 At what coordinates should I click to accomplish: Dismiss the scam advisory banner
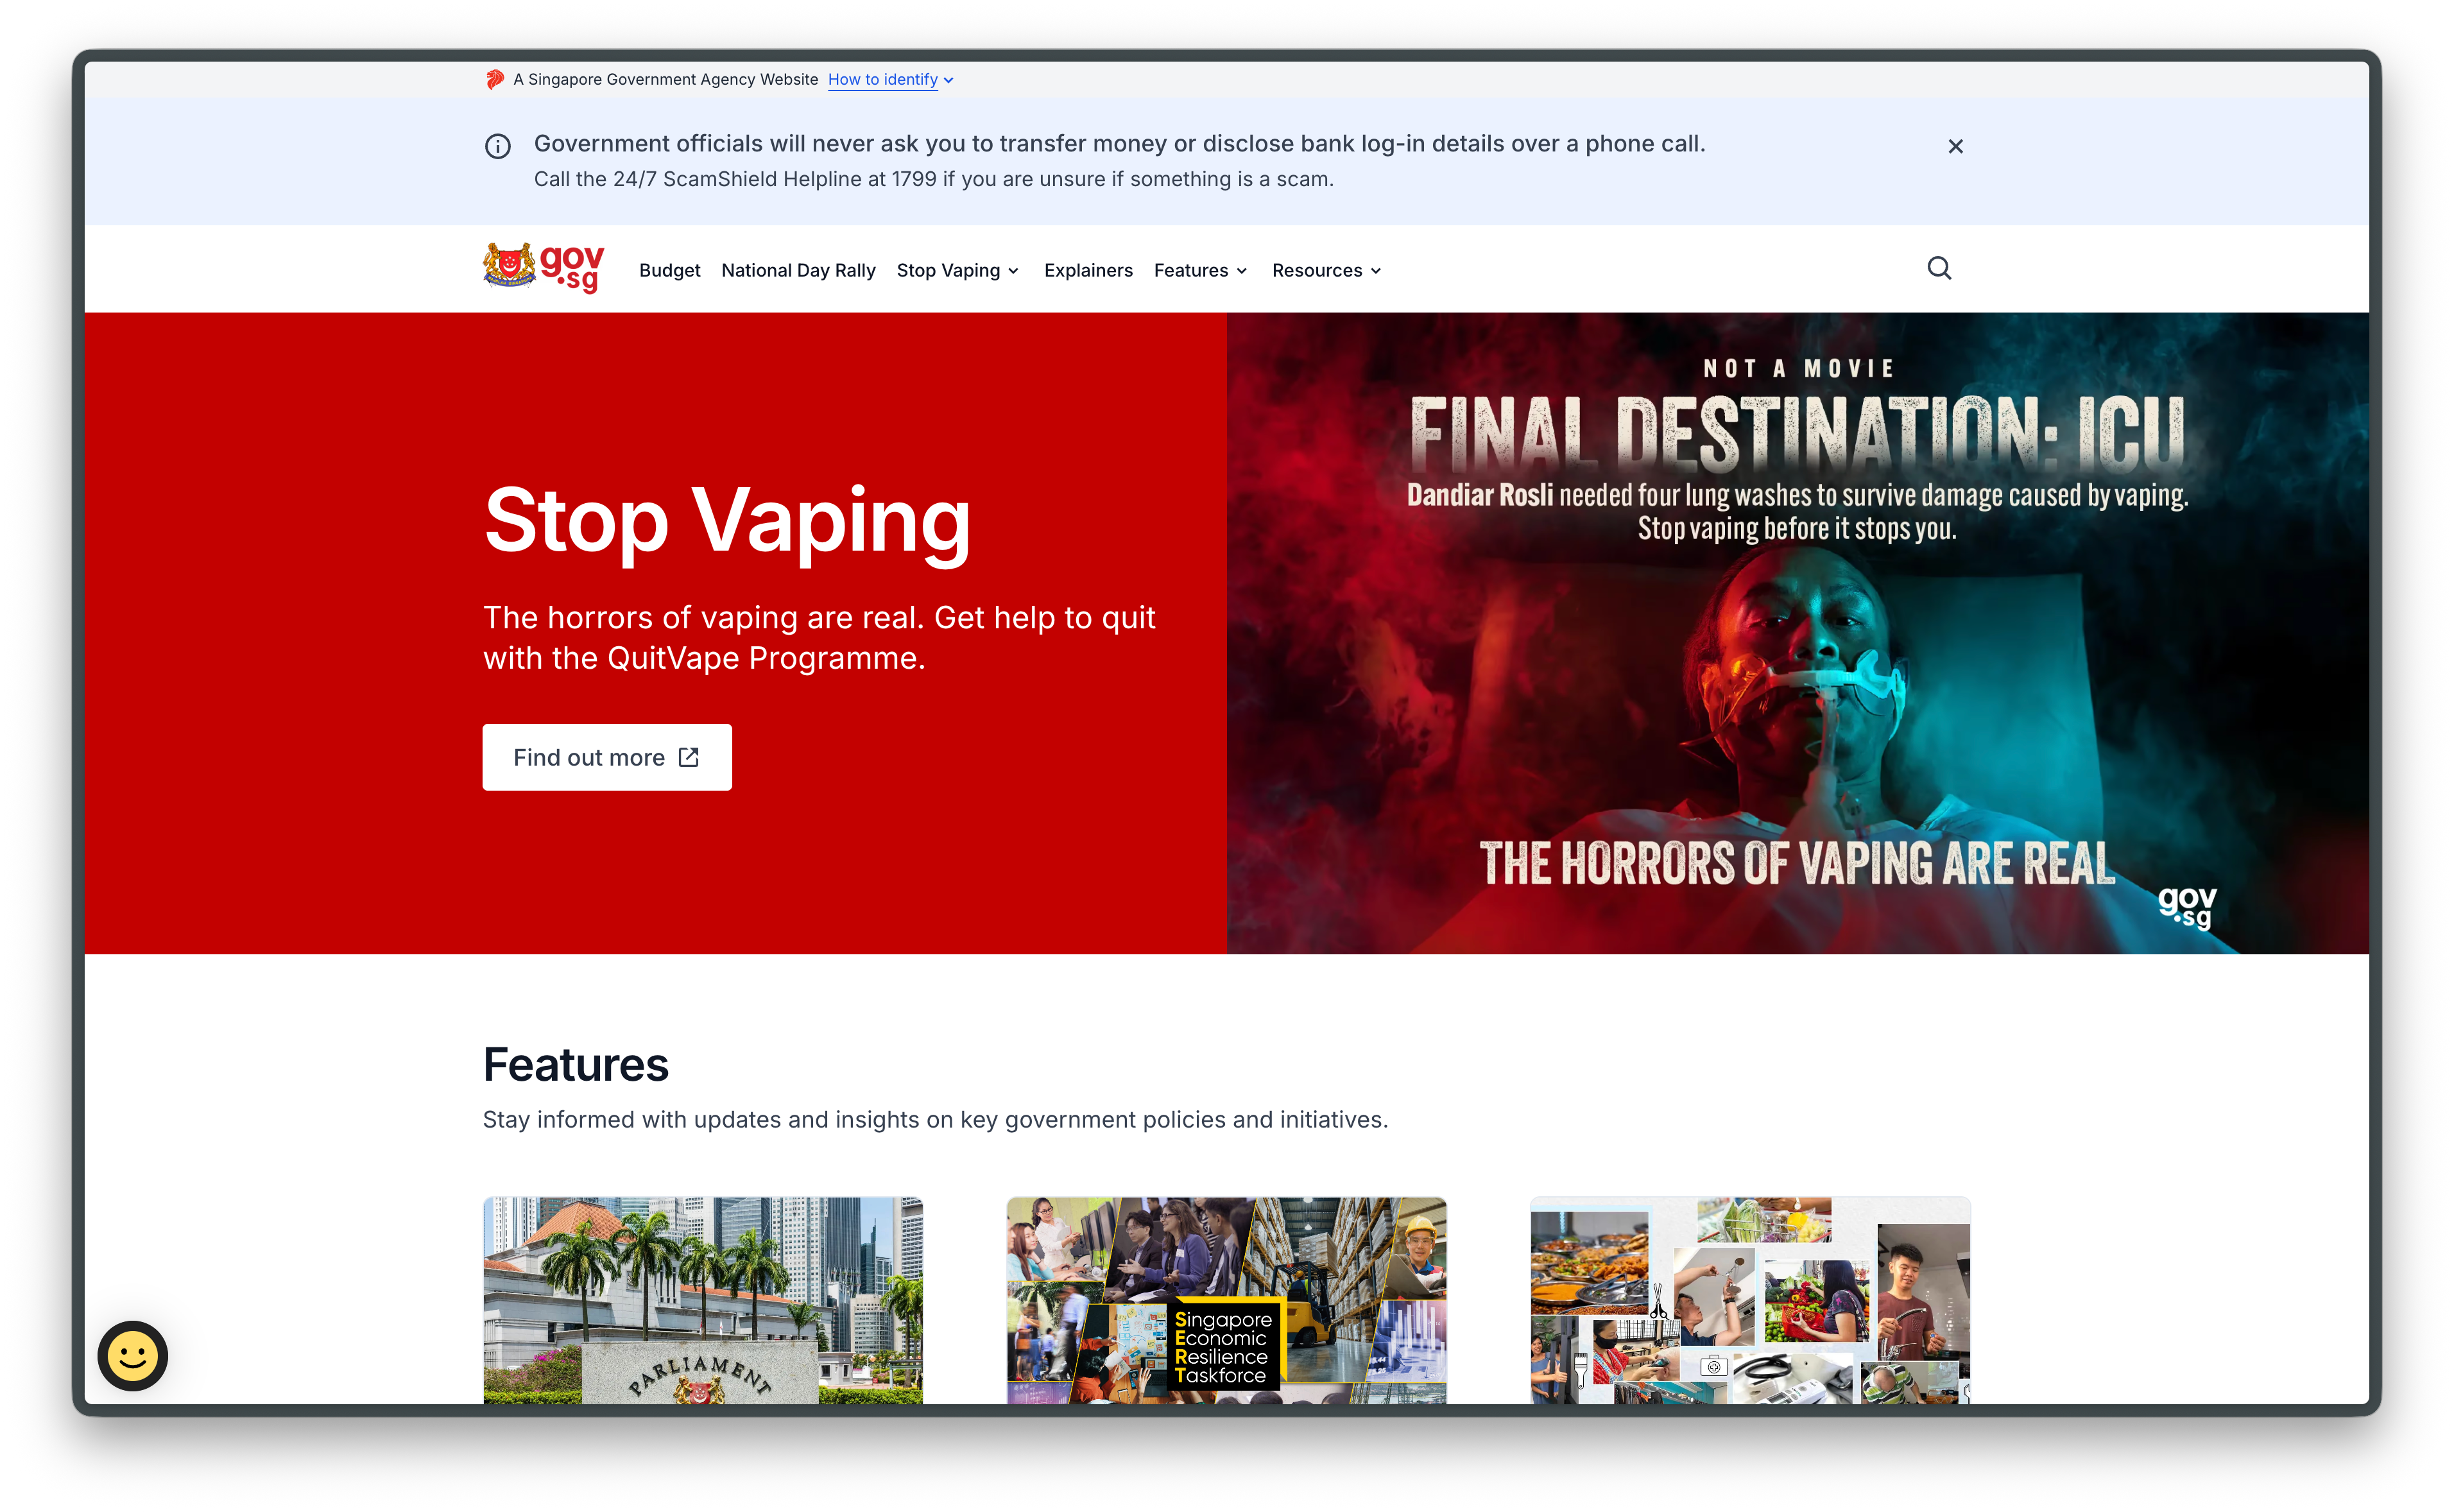point(1955,146)
